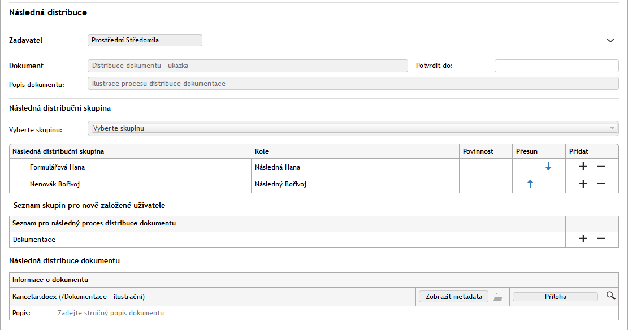Click the Popis description input field
This screenshot has height=330, width=628.
pos(226,313)
